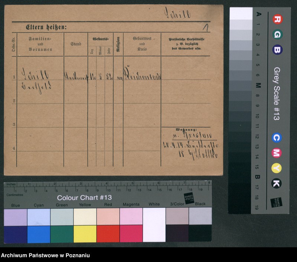Click the saturated red swatch under Red
The width and height of the screenshot is (297, 262).
pyautogui.click(x=108, y=233)
